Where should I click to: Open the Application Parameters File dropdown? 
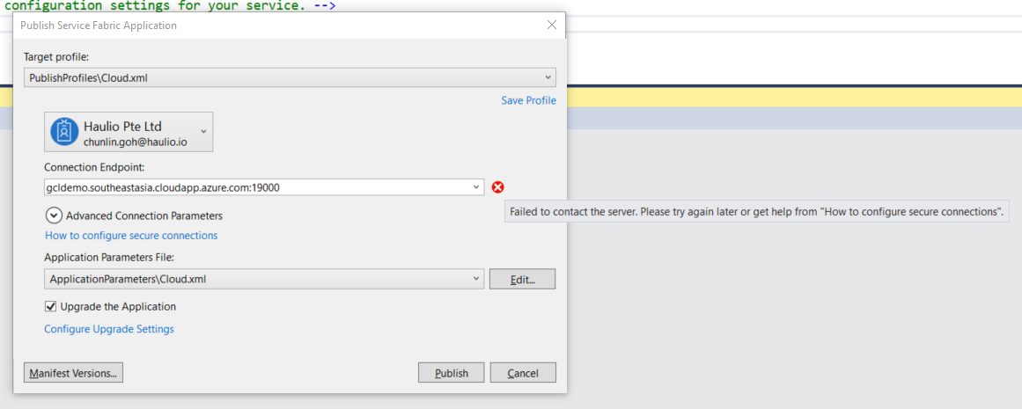click(476, 279)
